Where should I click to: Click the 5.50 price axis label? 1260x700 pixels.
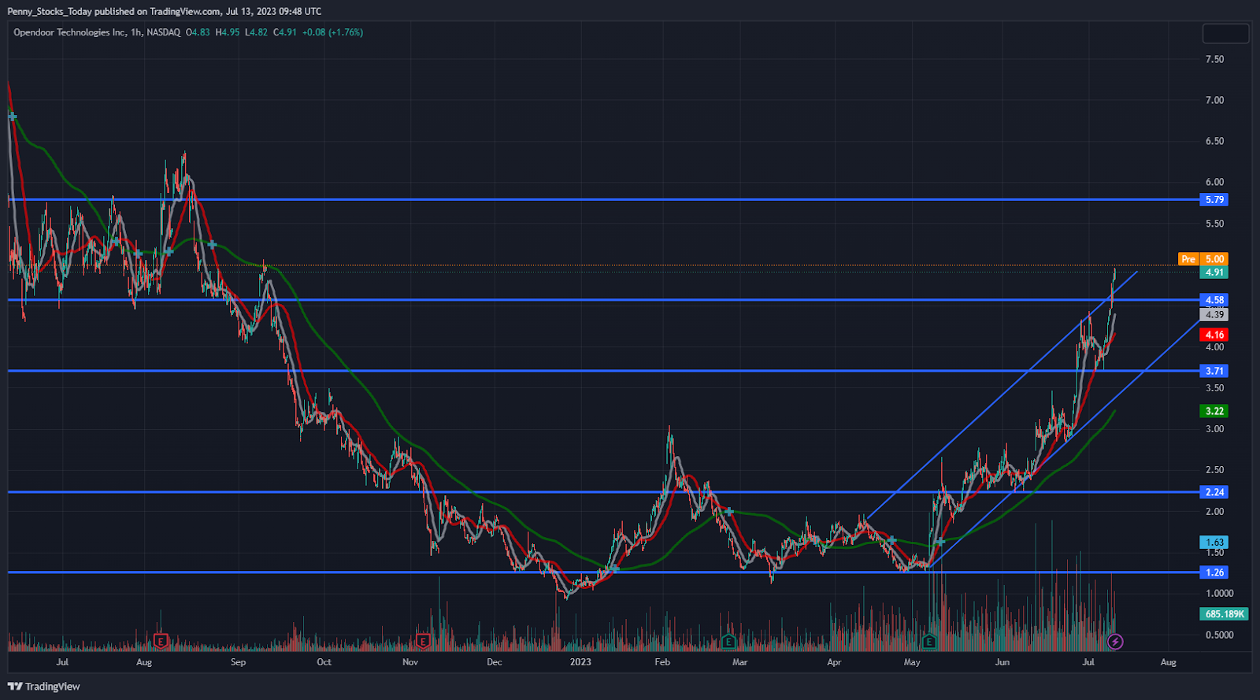coord(1214,224)
